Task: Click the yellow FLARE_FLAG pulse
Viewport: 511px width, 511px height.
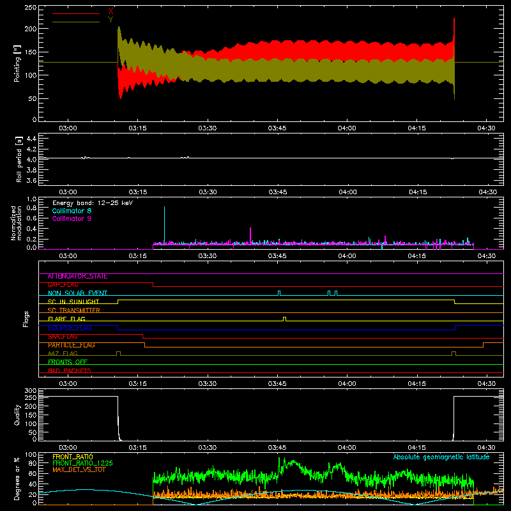Action: [x=284, y=319]
